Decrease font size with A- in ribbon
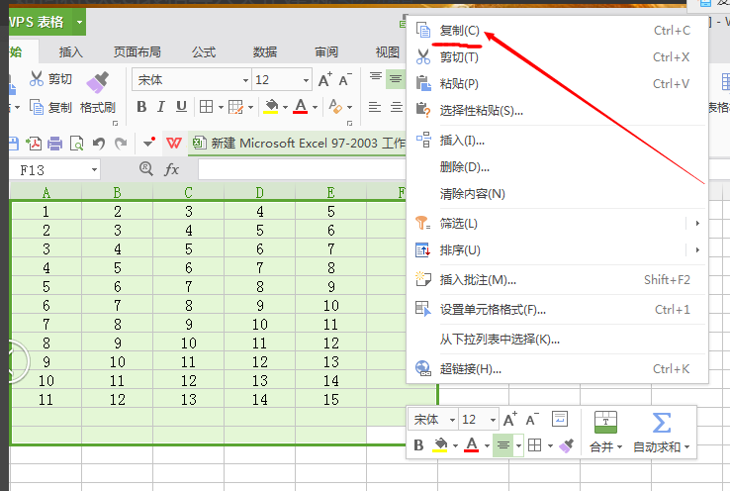This screenshot has width=730, height=491. coord(345,79)
